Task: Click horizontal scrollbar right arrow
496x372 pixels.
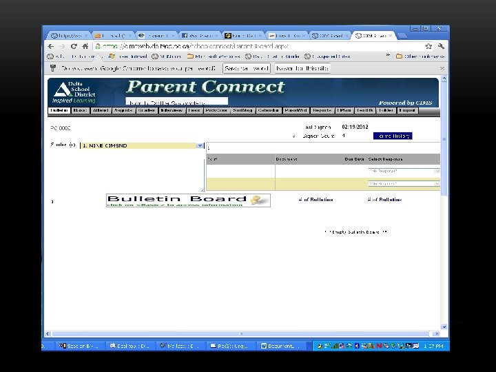Action: (x=436, y=333)
